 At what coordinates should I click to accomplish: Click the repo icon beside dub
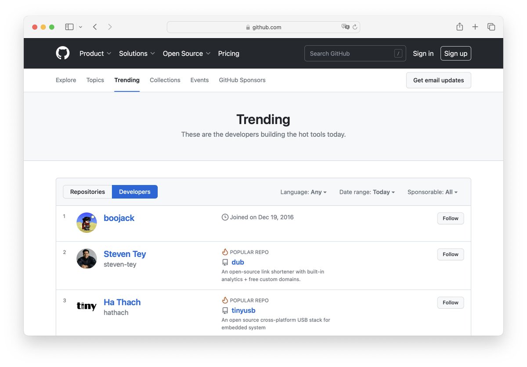point(225,262)
